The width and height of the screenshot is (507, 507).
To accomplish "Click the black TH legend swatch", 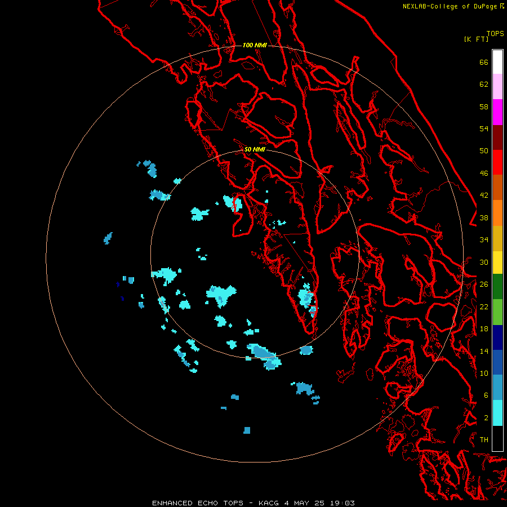I will 497,438.
